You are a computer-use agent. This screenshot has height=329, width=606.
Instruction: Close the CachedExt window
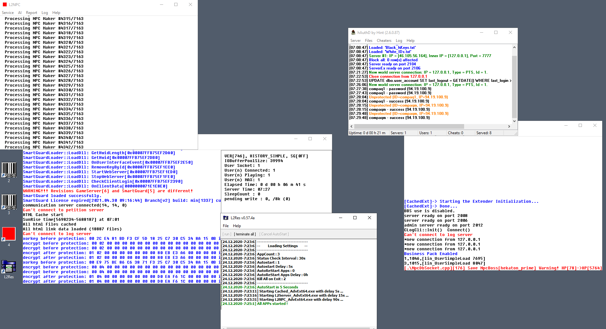pos(595,125)
